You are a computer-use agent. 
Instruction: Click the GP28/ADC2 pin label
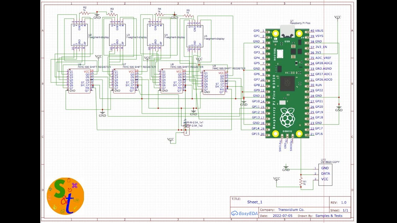(323, 63)
